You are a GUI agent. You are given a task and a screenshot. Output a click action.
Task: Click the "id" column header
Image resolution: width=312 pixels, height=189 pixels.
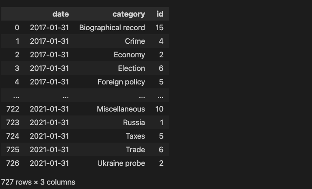(160, 14)
